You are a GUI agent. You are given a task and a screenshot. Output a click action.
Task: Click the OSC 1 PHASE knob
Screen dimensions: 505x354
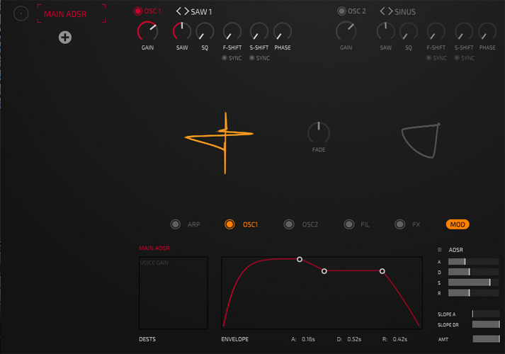tap(282, 31)
